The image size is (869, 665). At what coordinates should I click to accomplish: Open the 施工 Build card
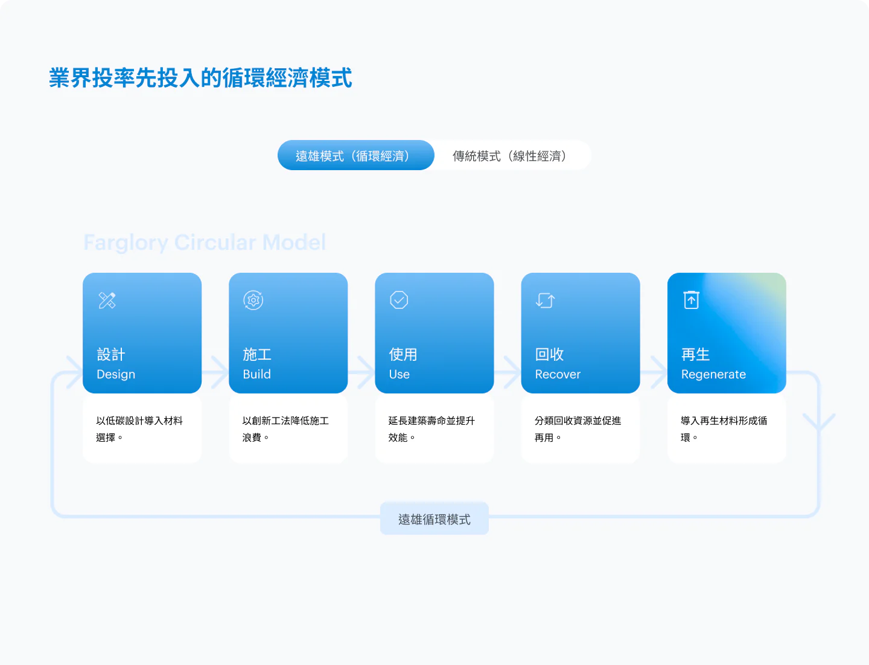(288, 333)
